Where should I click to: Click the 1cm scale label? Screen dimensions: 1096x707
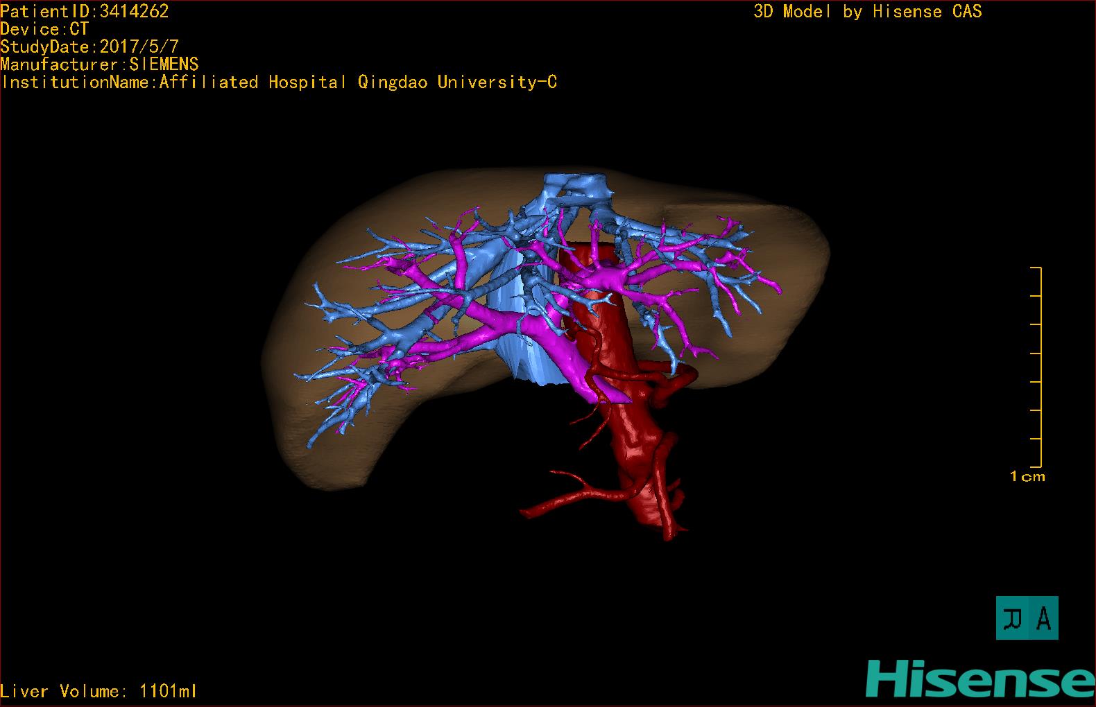point(1027,476)
